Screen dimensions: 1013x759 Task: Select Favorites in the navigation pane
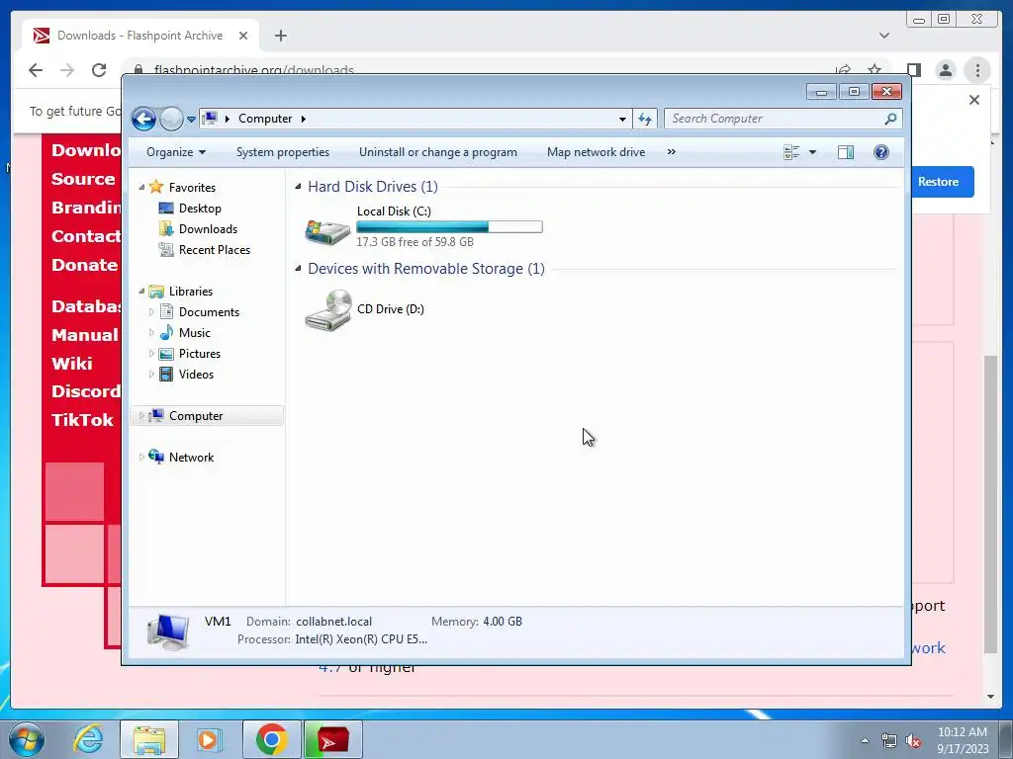click(x=192, y=187)
